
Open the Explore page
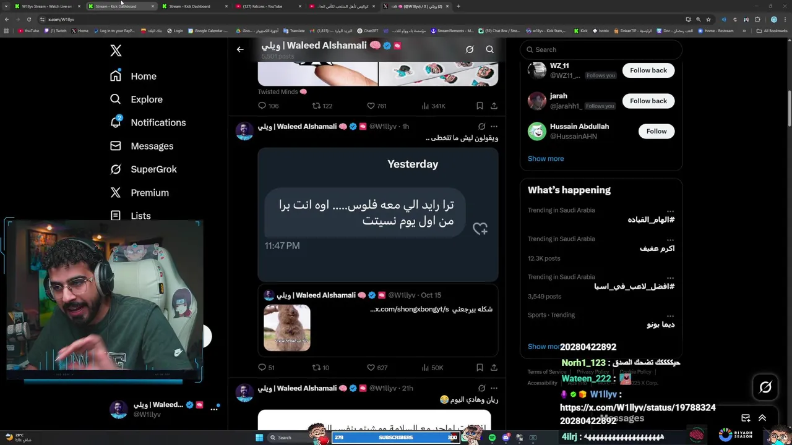coord(136,100)
